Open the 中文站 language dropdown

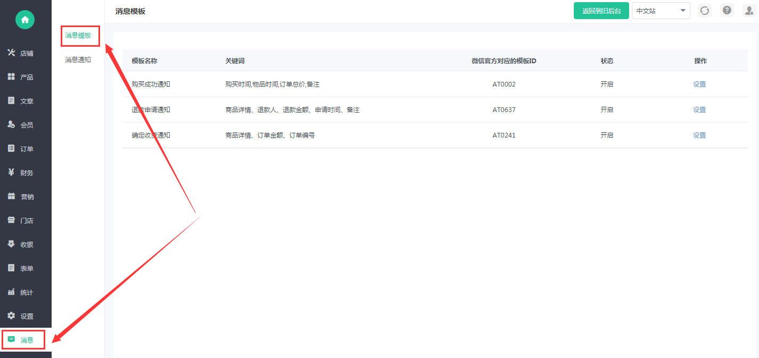click(661, 11)
